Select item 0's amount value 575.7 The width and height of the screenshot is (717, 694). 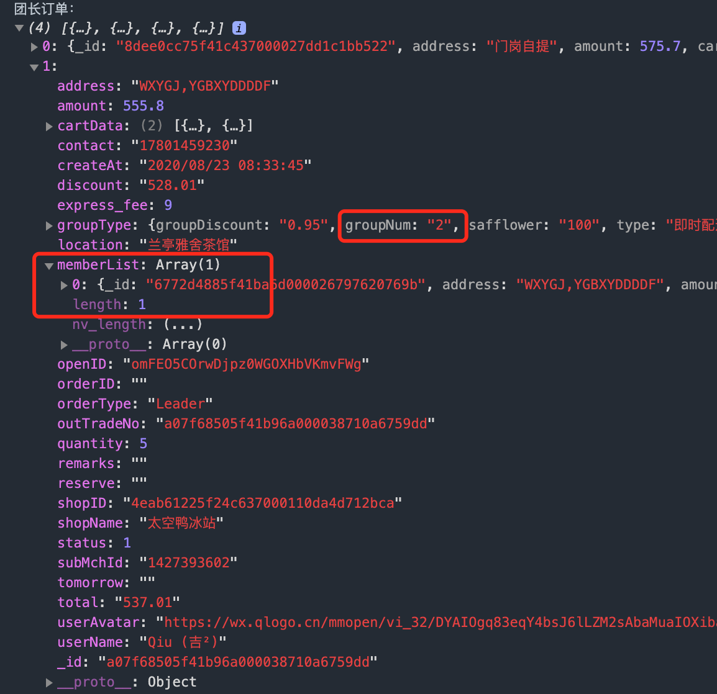(x=660, y=47)
